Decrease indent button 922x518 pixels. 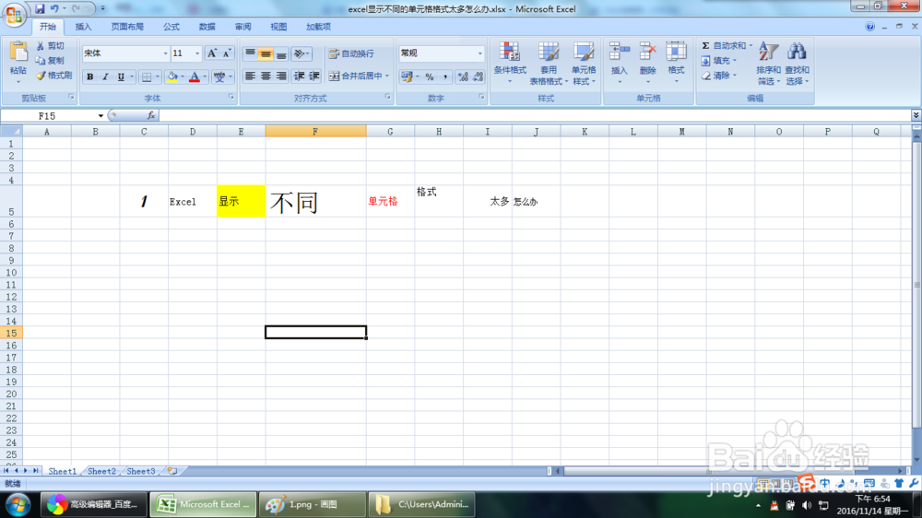click(300, 77)
